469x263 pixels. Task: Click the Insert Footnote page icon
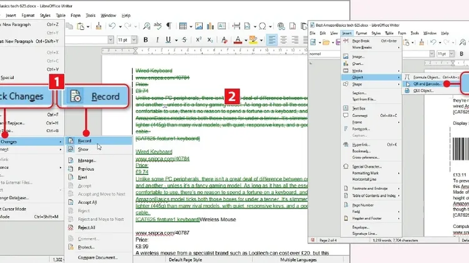point(293,26)
